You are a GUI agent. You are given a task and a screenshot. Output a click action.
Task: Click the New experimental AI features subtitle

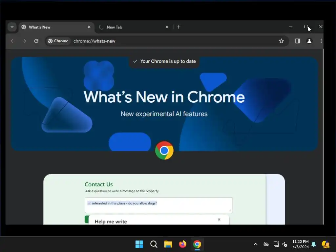(x=164, y=114)
